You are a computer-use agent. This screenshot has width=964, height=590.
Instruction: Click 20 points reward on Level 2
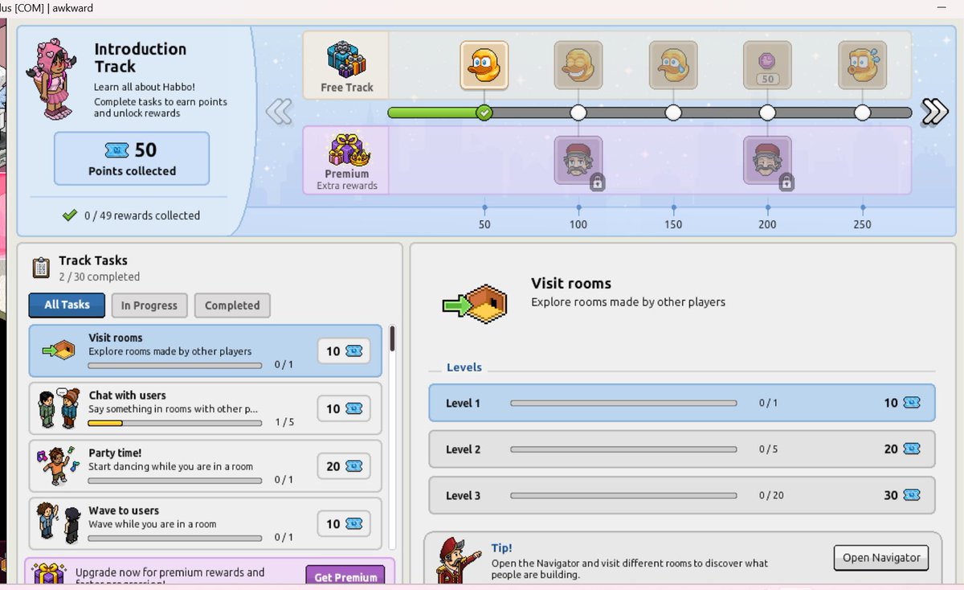point(901,449)
